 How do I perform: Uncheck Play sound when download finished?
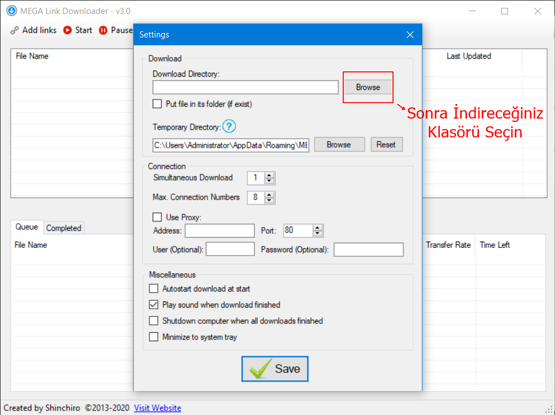pyautogui.click(x=154, y=305)
